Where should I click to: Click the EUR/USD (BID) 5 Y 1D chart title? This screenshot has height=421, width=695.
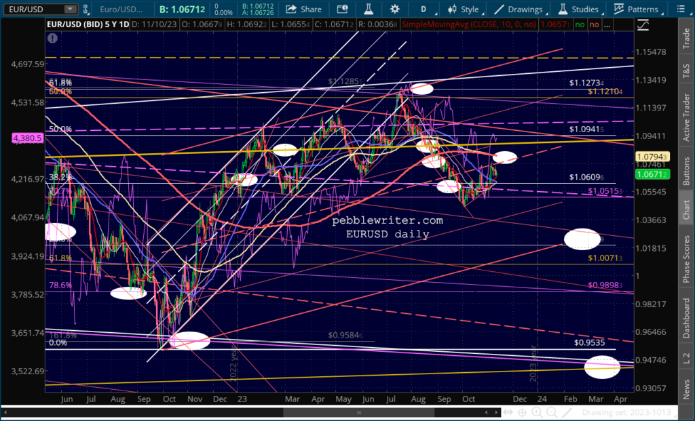tap(88, 24)
